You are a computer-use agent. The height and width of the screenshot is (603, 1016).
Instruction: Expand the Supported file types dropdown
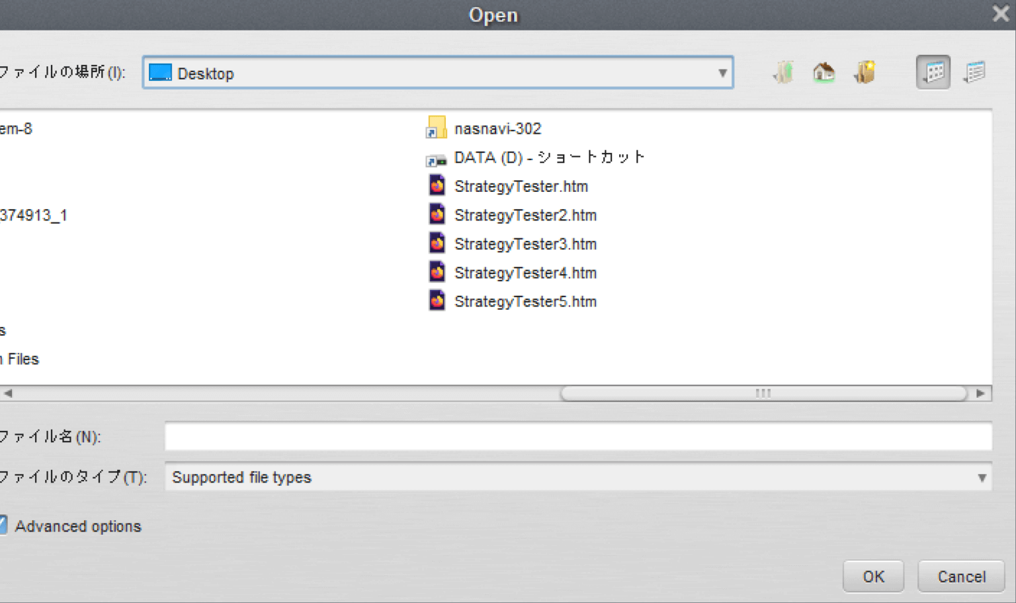click(x=984, y=477)
